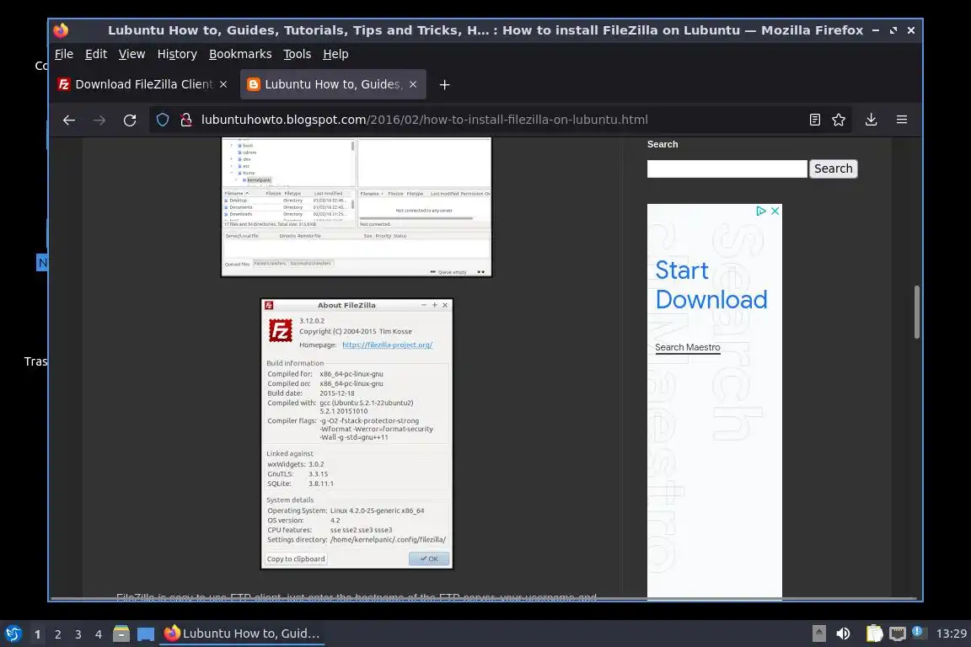Open the View menu
This screenshot has width=971, height=647.
pos(131,54)
